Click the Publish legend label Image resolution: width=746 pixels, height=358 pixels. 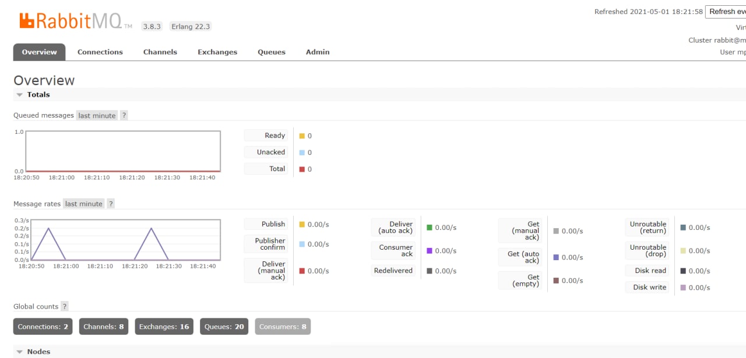point(266,224)
